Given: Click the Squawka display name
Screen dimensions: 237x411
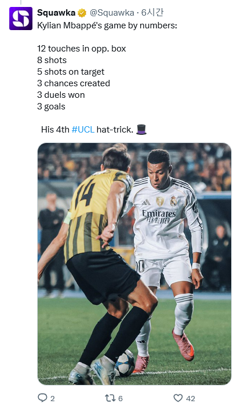Looking at the screenshot, I should pyautogui.click(x=56, y=12).
